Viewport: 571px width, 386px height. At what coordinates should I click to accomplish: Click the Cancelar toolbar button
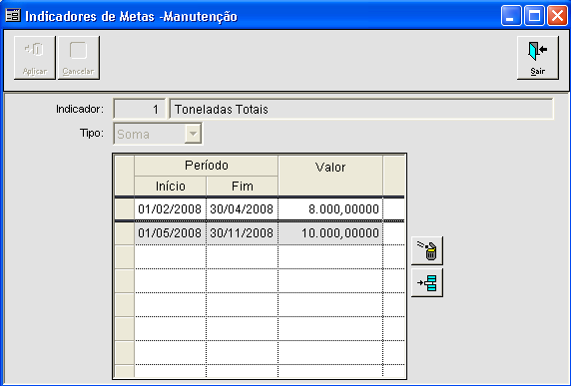[x=79, y=58]
